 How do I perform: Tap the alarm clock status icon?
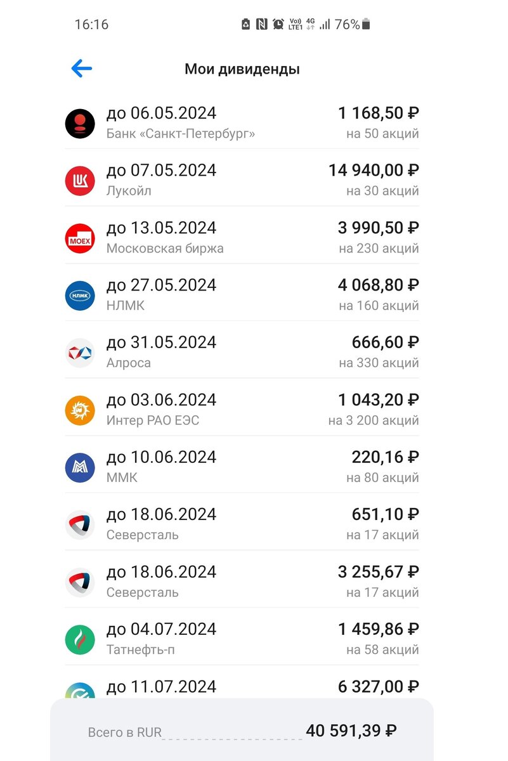coord(278,25)
